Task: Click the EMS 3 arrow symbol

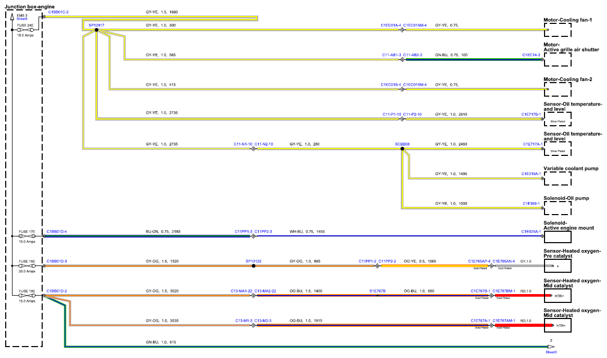Action: point(12,17)
